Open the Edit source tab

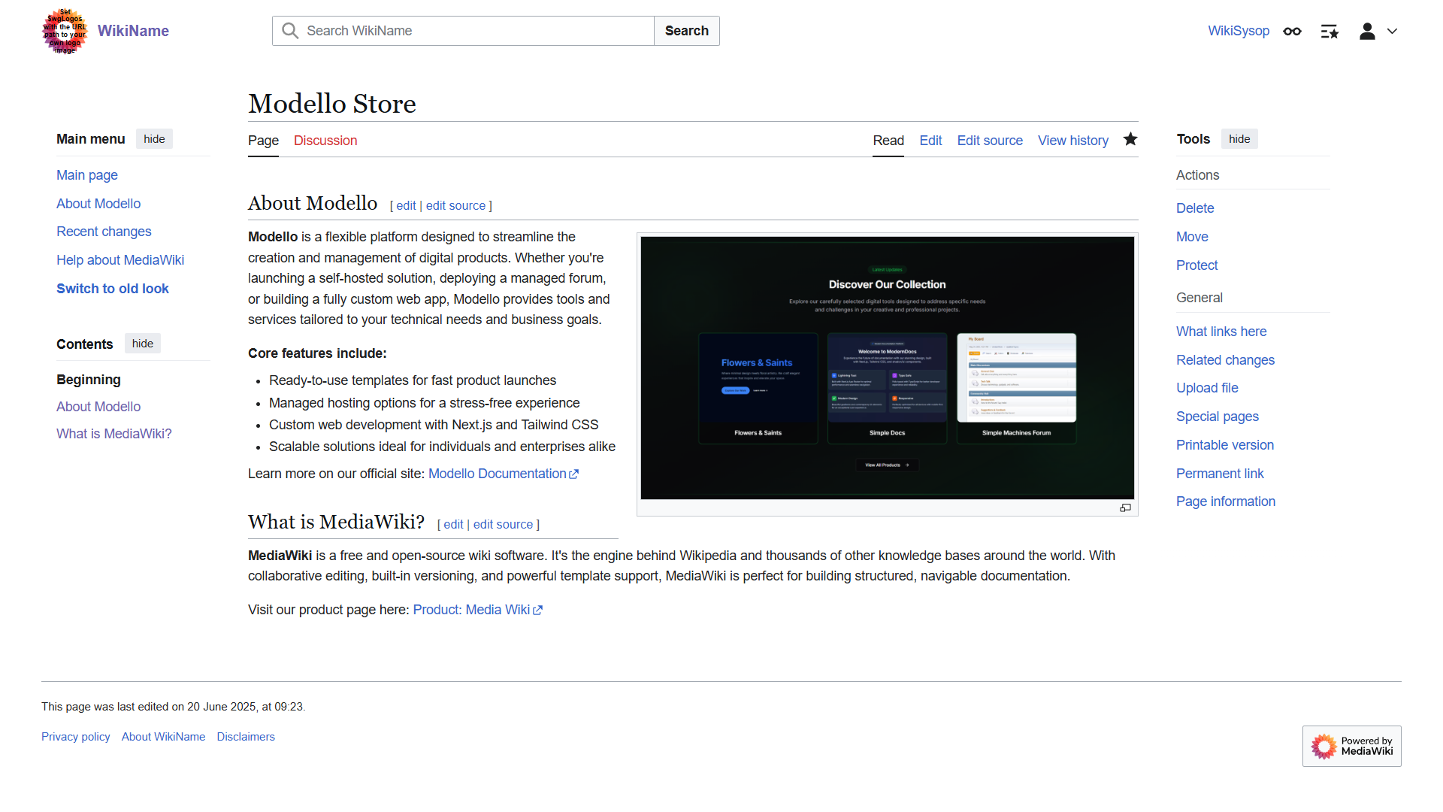pos(990,141)
